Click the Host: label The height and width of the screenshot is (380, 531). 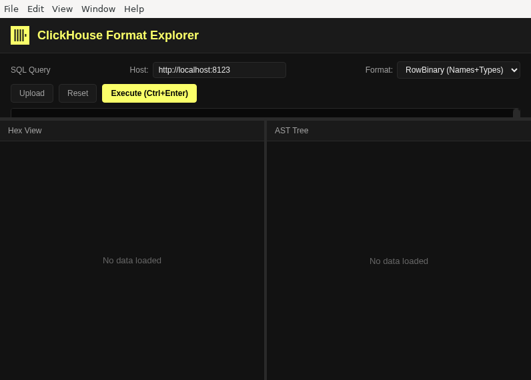[139, 70]
